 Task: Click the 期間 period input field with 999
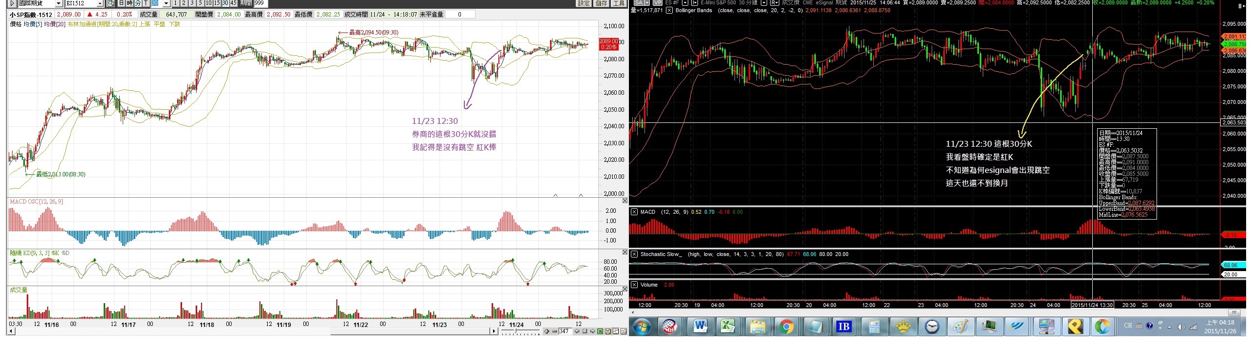[260, 3]
